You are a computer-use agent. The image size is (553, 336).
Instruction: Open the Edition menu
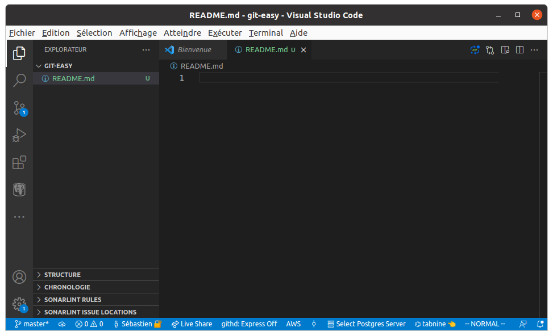(56, 33)
